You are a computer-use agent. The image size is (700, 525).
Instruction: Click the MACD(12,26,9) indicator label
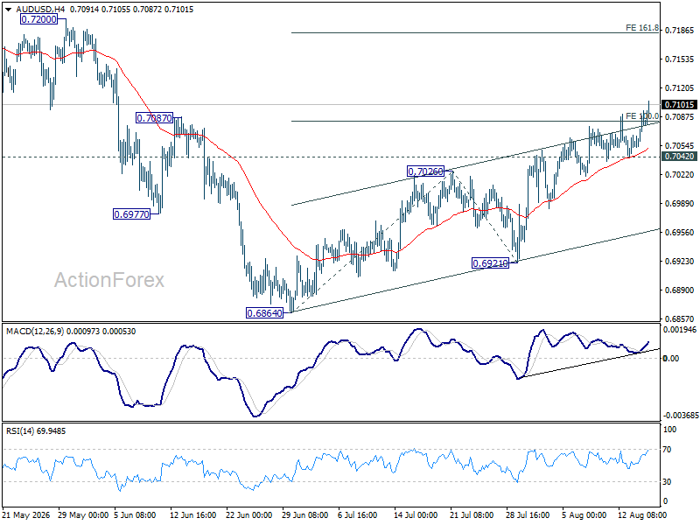coord(35,332)
